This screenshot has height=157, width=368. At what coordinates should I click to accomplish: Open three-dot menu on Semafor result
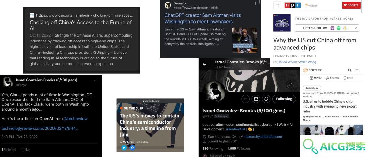255,4
